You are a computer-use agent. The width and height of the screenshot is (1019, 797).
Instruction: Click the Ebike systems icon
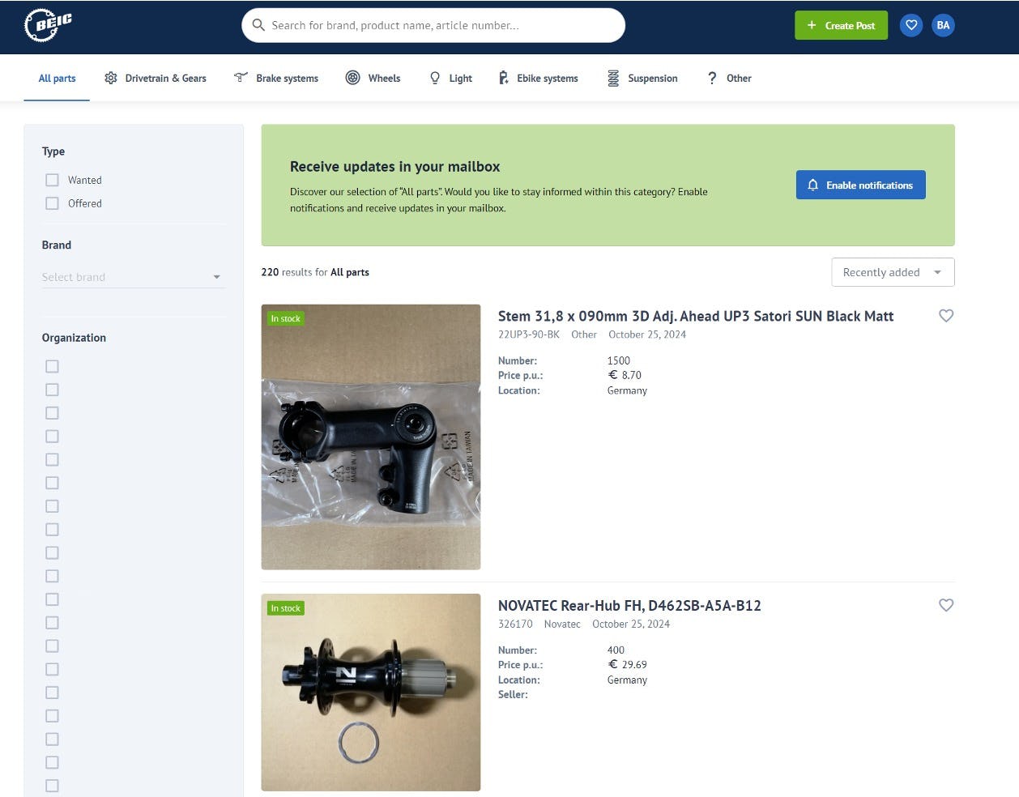504,78
